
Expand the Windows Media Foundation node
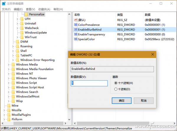(x=9, y=69)
